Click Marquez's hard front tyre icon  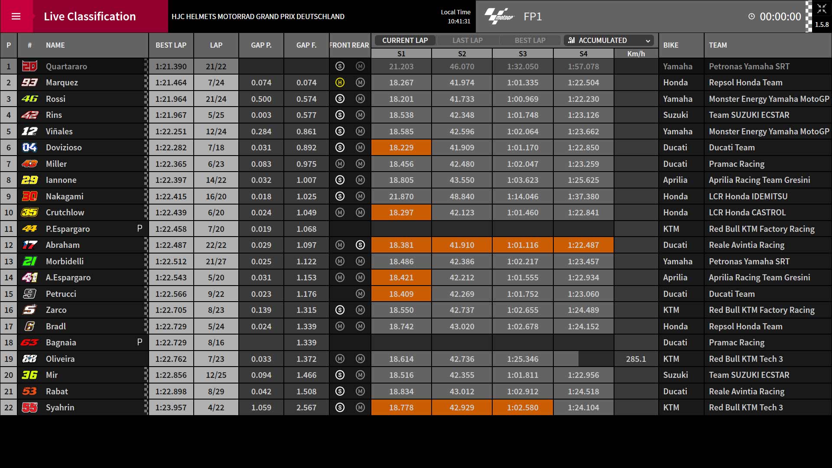(x=340, y=82)
